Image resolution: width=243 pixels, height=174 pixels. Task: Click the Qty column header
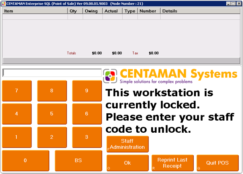coord(75,11)
